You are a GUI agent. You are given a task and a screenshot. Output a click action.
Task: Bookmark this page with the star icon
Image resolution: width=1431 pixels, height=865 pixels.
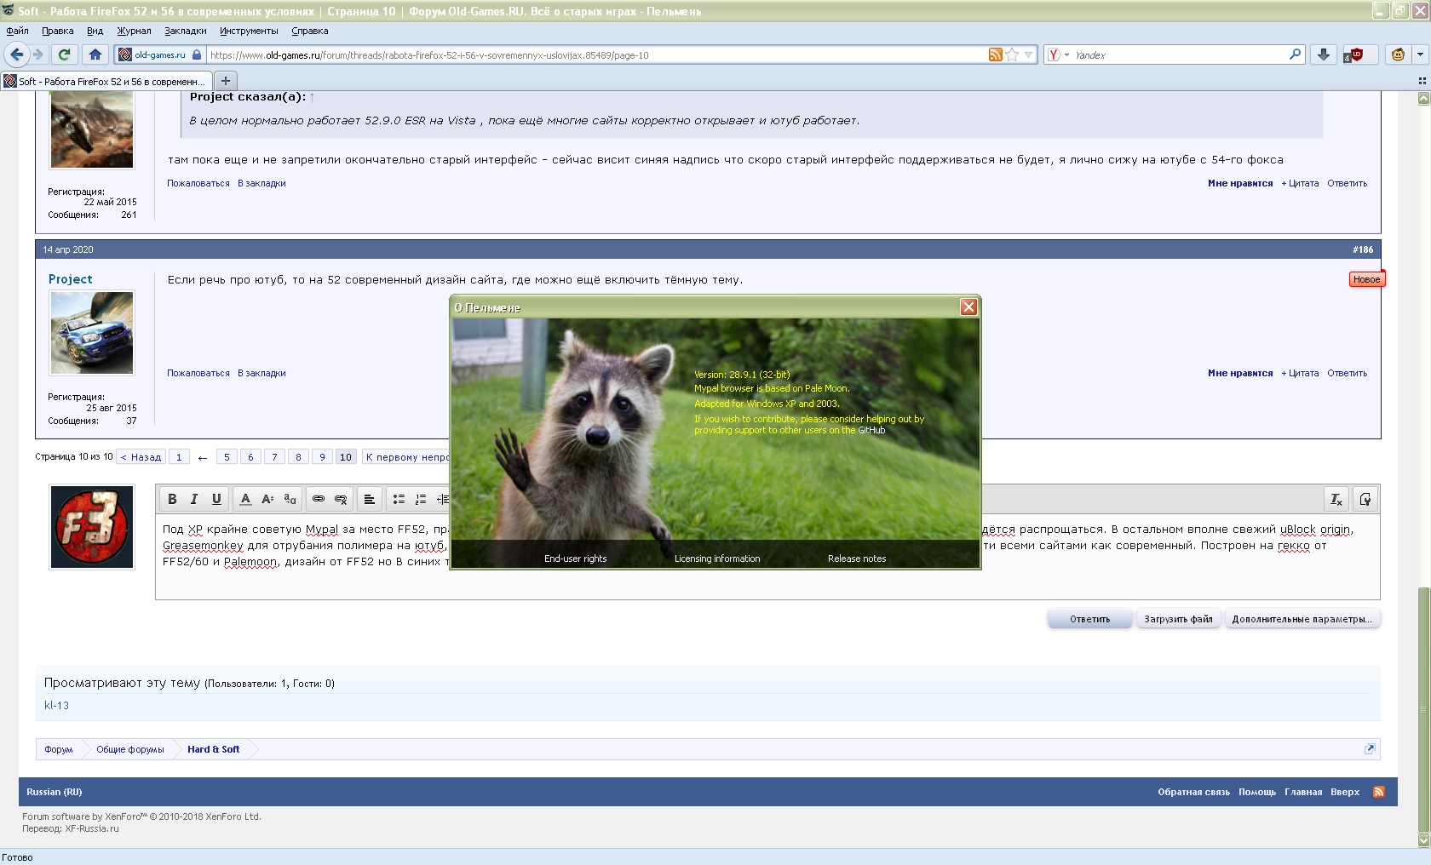pos(1012,54)
